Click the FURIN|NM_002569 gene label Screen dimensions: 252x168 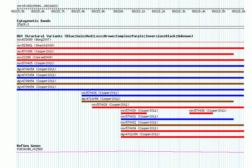pos(30,149)
